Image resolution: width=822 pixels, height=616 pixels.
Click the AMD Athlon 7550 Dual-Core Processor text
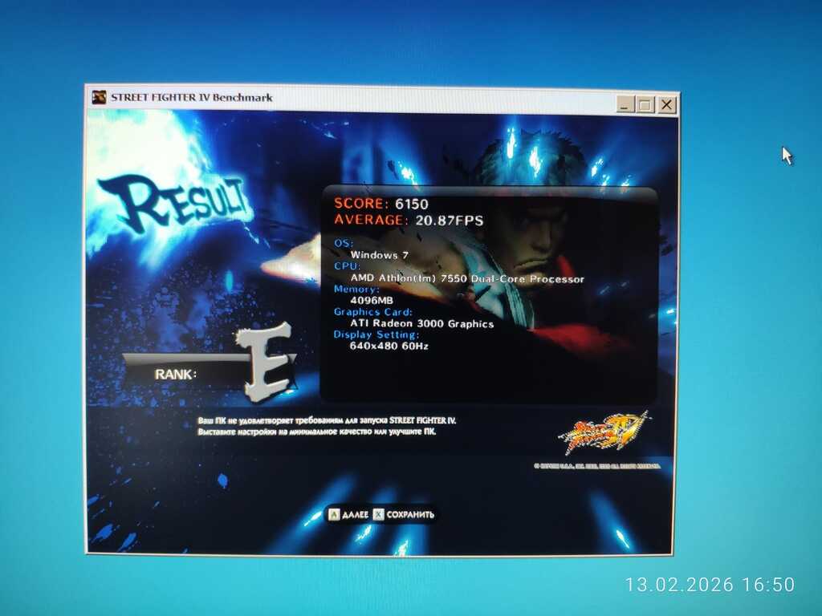click(x=467, y=278)
